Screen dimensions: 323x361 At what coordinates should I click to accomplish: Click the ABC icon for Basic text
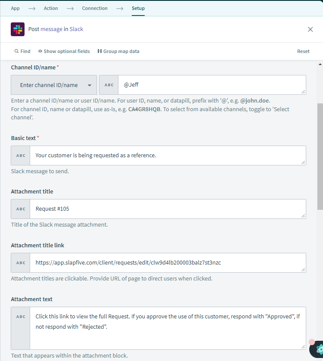(21, 156)
